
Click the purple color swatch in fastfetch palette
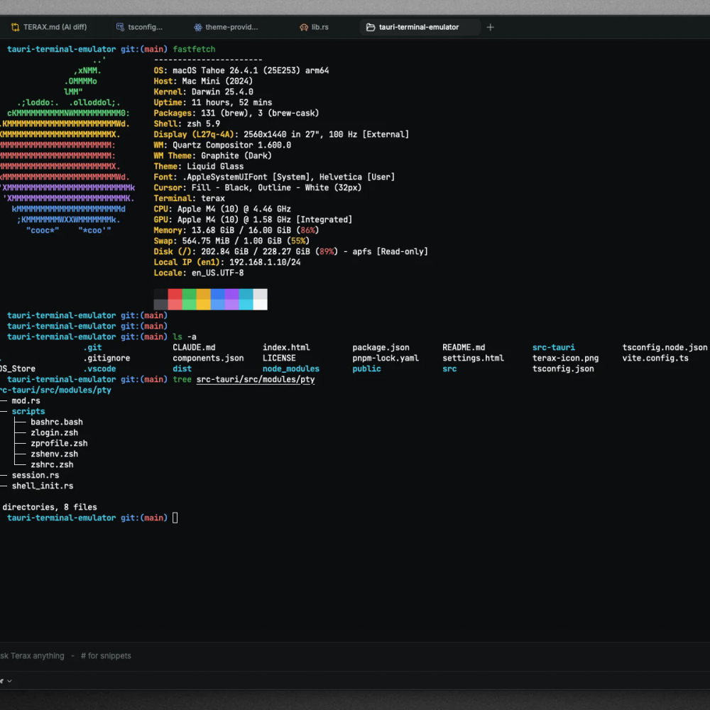(x=231, y=300)
